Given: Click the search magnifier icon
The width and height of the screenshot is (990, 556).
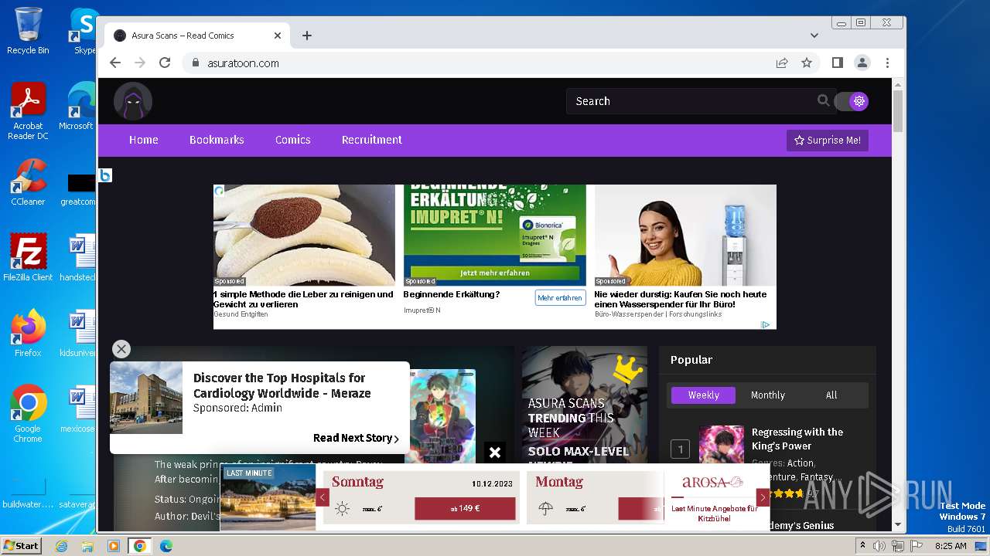Looking at the screenshot, I should (824, 100).
